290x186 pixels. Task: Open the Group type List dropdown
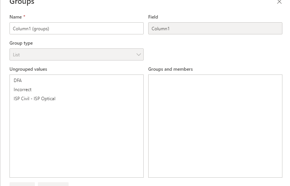click(76, 54)
